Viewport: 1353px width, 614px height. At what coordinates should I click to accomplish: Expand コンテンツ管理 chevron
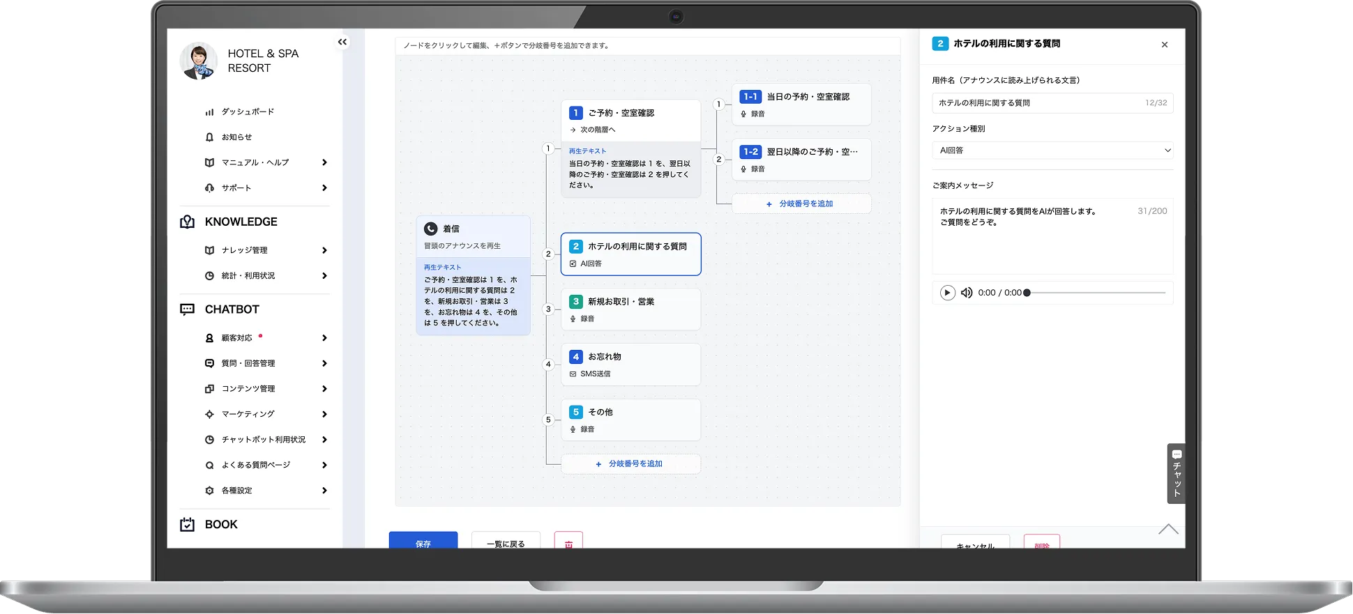[324, 389]
